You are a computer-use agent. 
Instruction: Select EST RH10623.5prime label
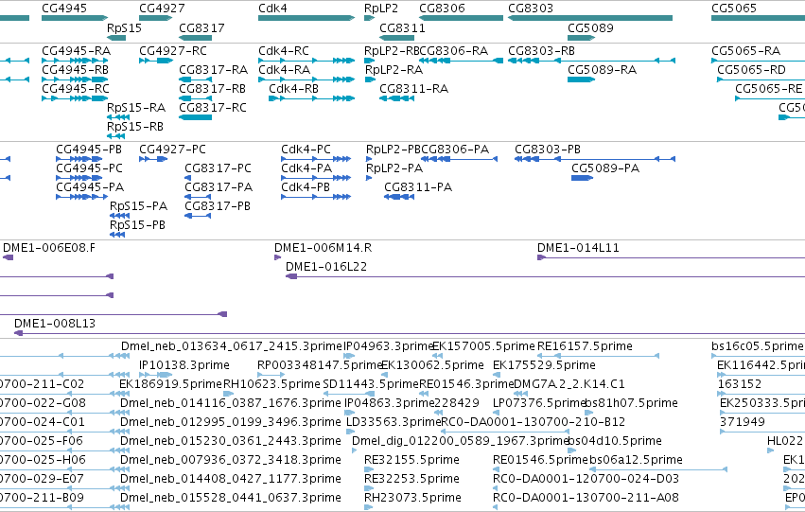coord(271,384)
